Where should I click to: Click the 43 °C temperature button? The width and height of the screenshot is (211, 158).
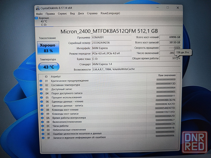coord(49,67)
